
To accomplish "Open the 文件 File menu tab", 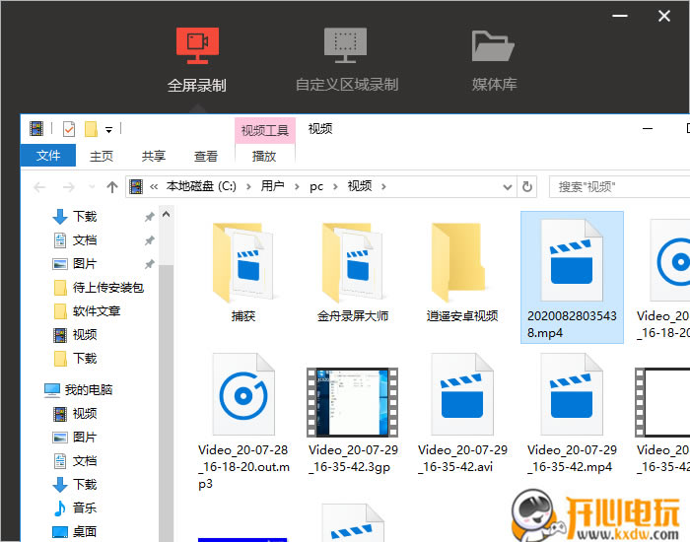I will point(48,156).
